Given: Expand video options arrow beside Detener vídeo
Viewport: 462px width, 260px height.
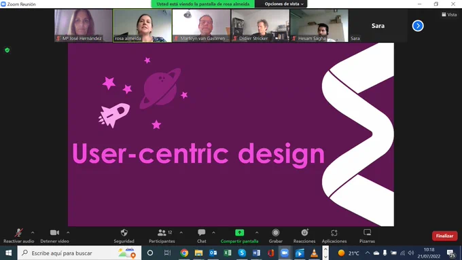Looking at the screenshot, I should tap(68, 233).
